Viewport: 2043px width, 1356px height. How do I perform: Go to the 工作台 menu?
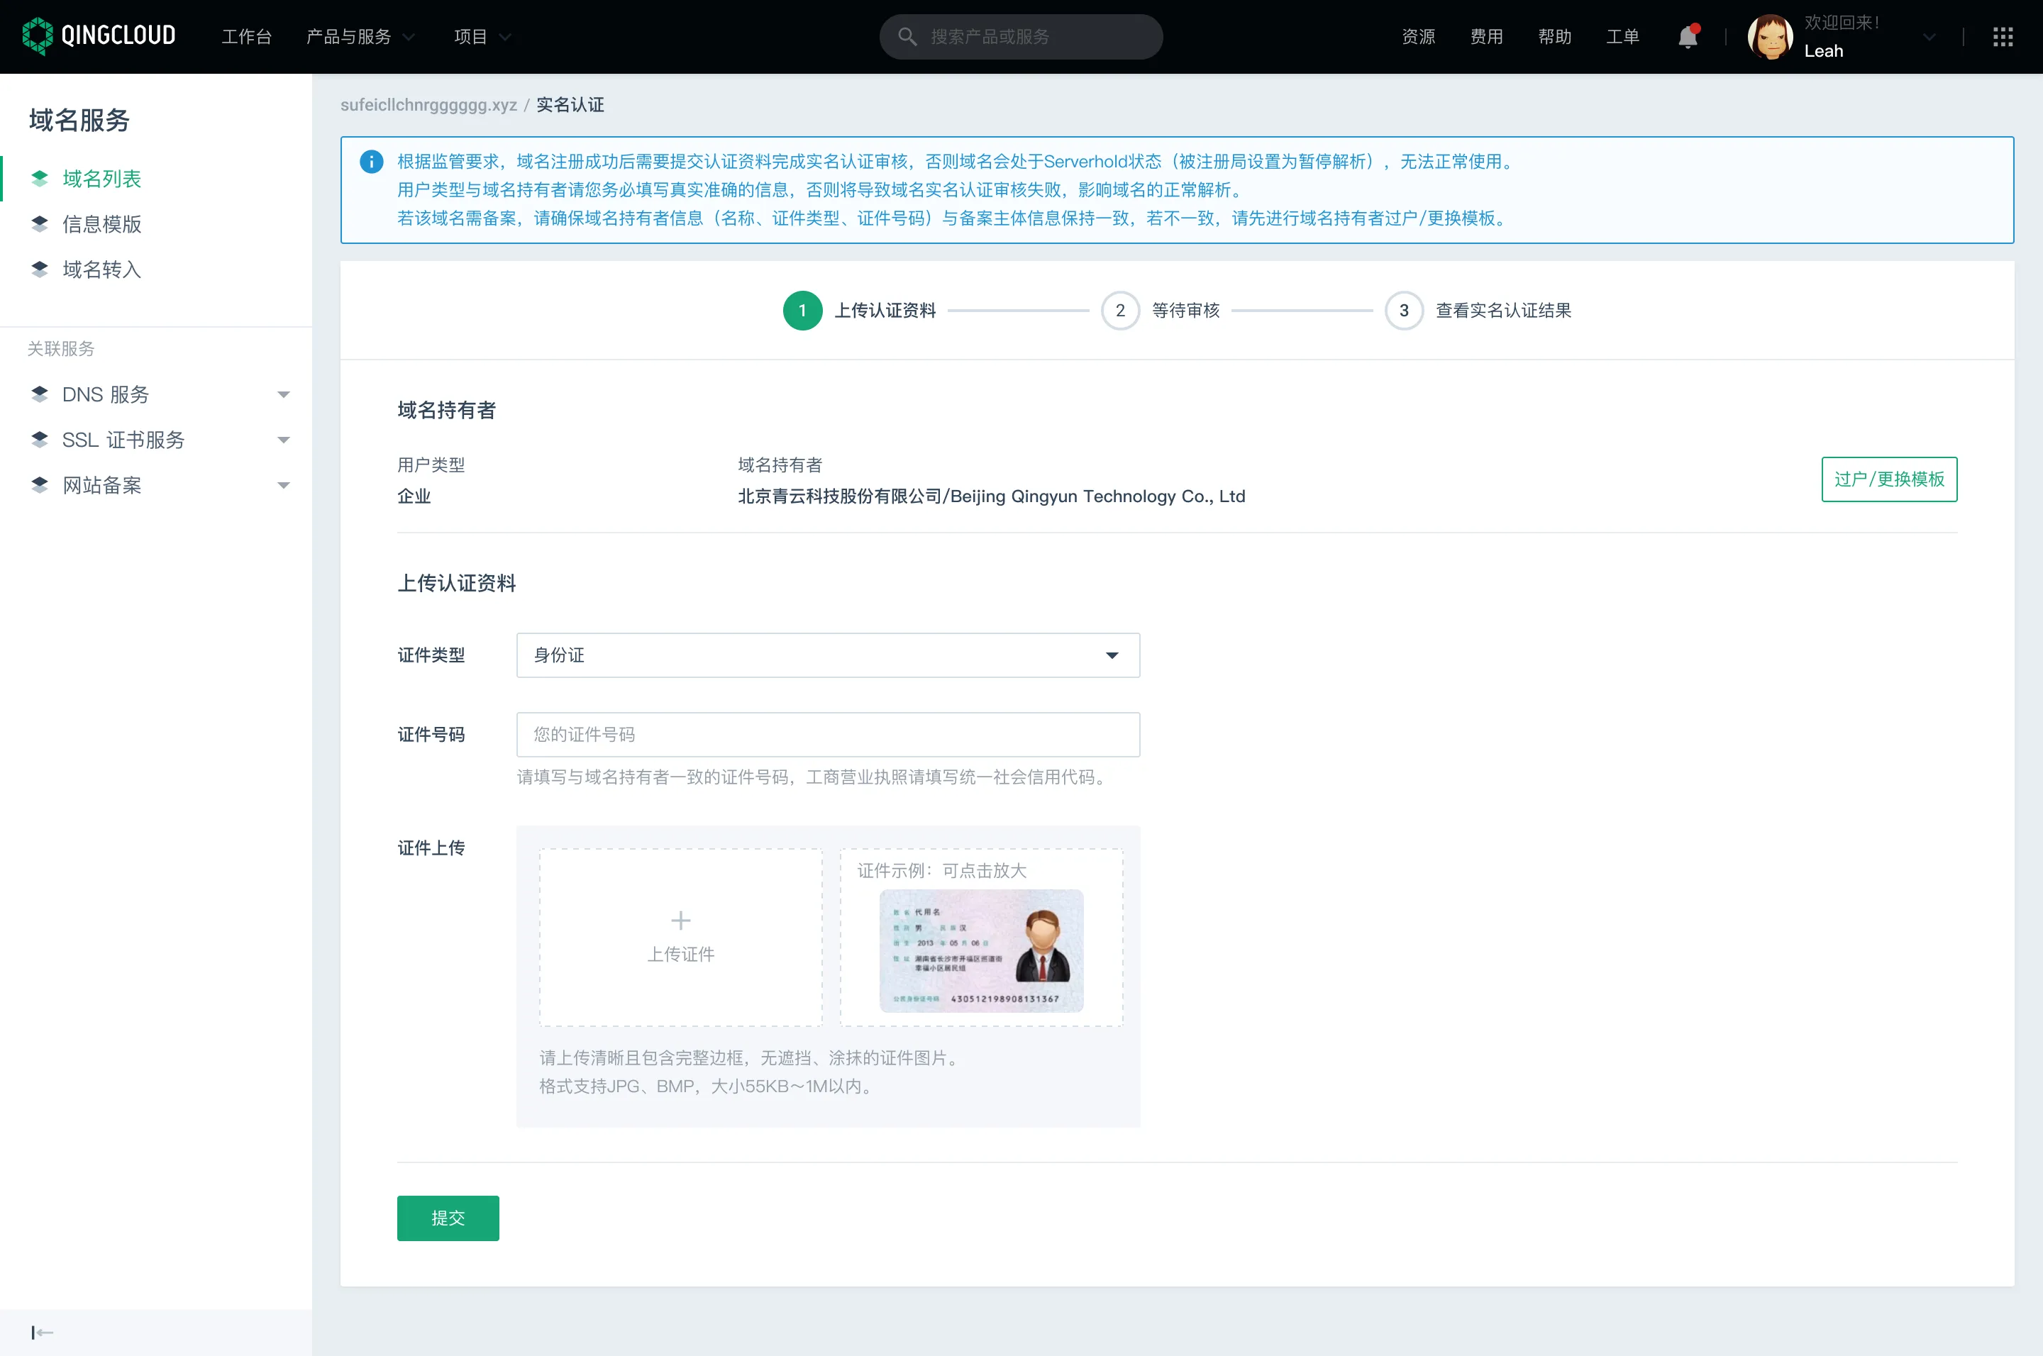coord(247,36)
